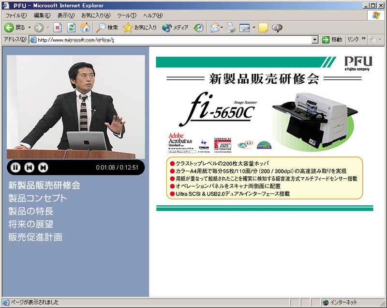Click the Windows flag logo

376,15
